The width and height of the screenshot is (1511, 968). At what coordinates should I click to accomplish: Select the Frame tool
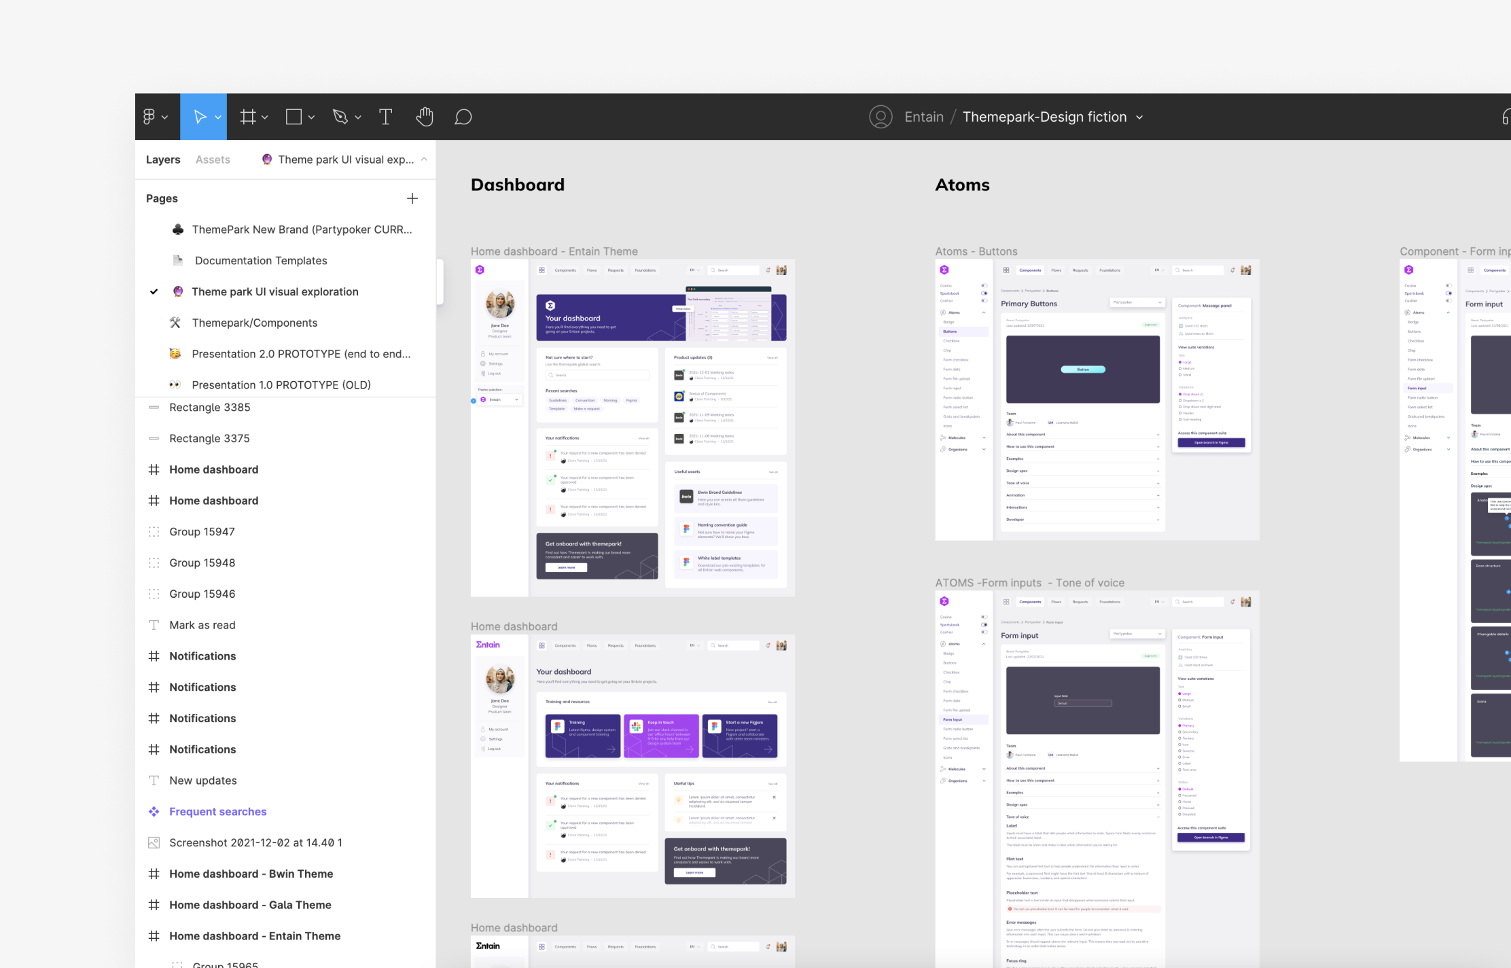248,117
